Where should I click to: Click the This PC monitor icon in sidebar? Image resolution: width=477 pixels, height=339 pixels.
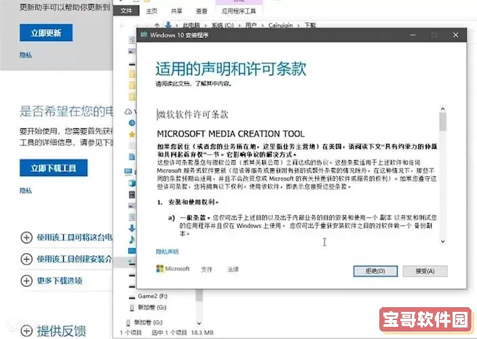(x=128, y=172)
